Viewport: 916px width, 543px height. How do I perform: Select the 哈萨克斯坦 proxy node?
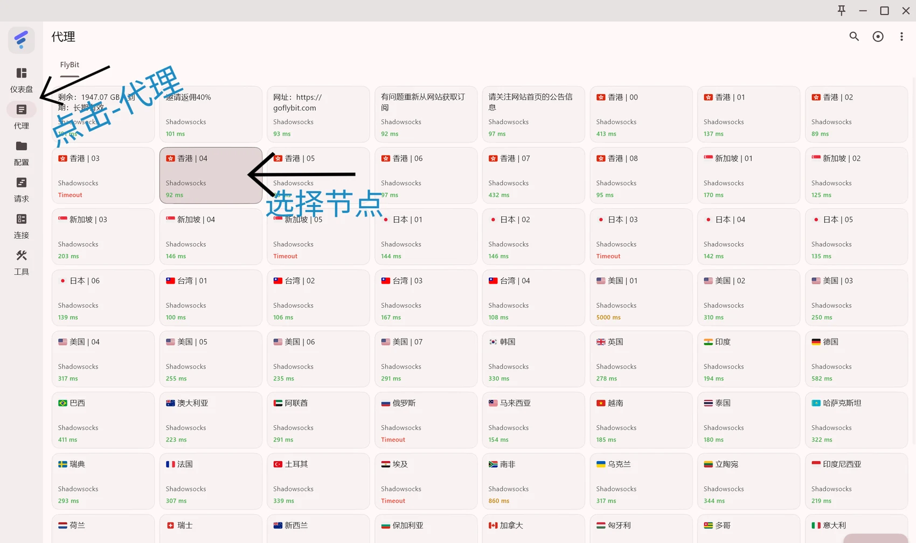[x=856, y=420]
